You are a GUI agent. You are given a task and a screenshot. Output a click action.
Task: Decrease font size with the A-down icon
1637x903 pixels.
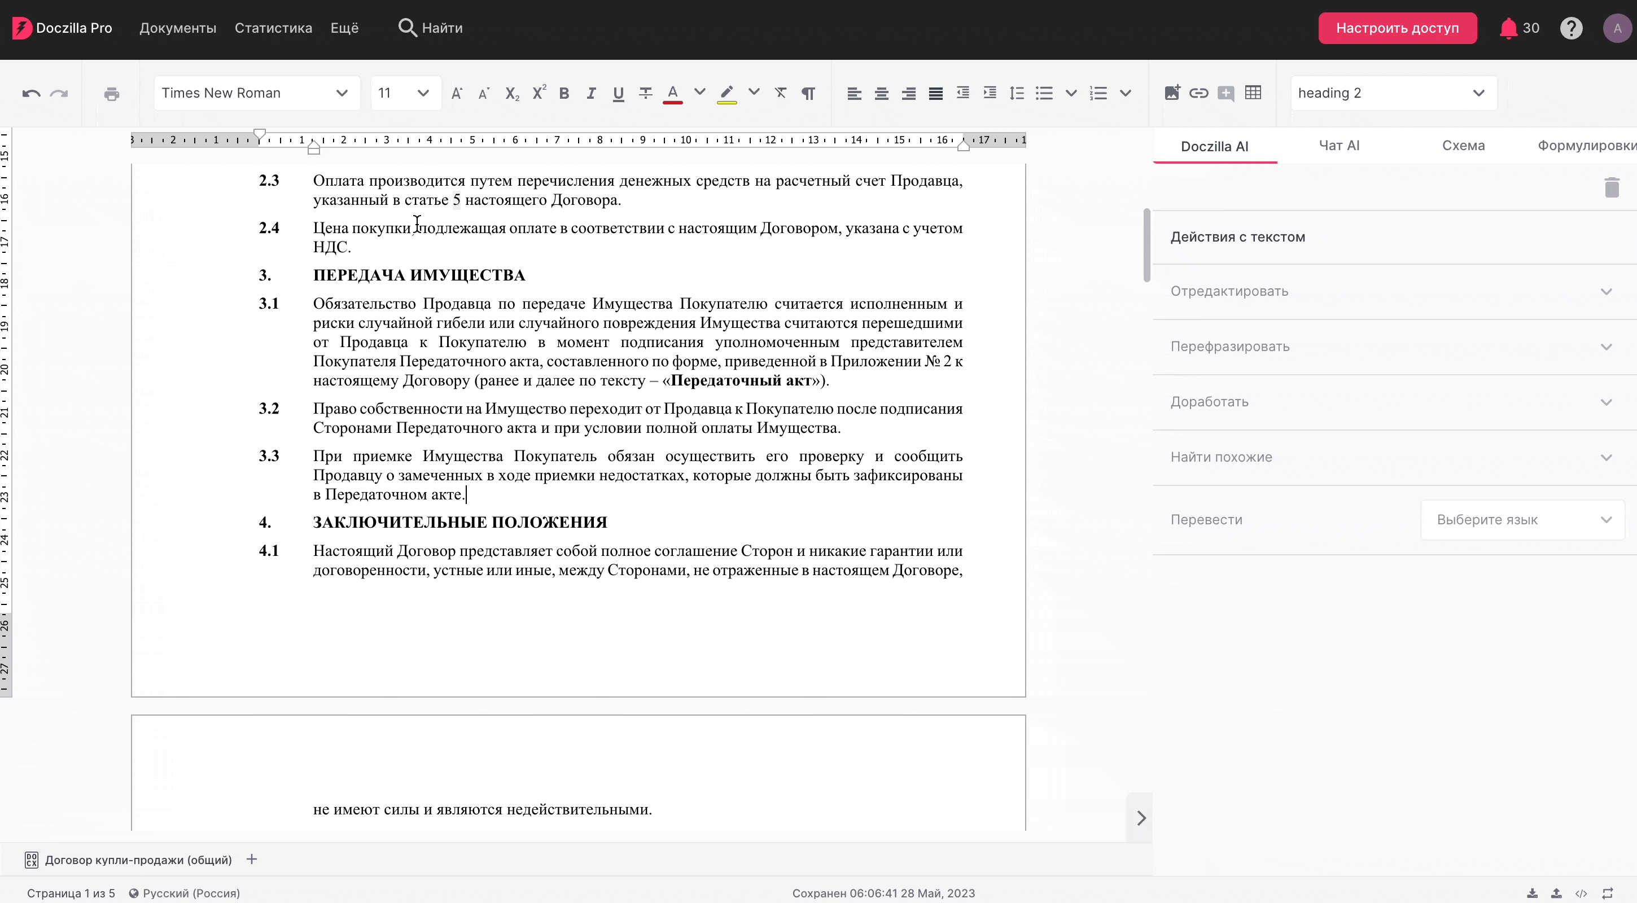coord(484,94)
